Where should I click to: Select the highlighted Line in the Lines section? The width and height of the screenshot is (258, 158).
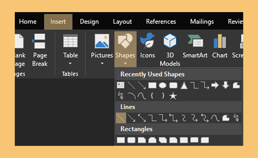point(121,118)
